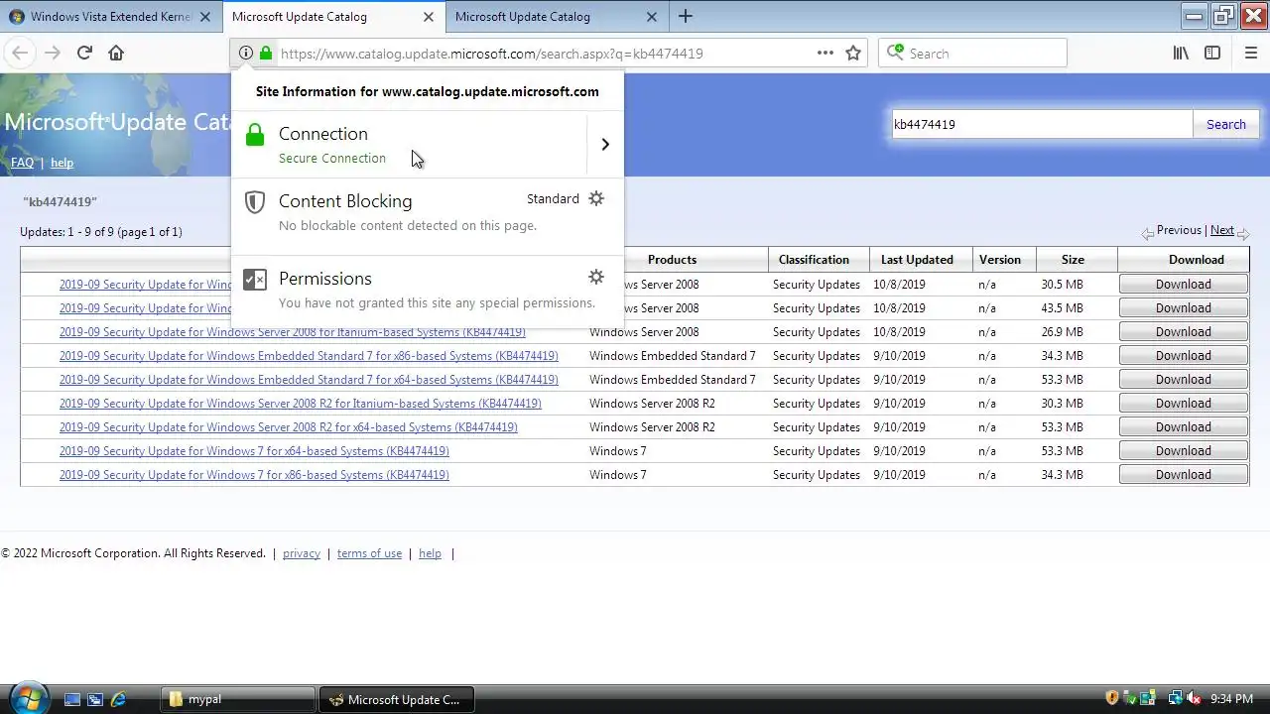Screen dimensions: 1270x714
Task: Click the taskbar clock 9:34 PM
Action: click(1231, 699)
